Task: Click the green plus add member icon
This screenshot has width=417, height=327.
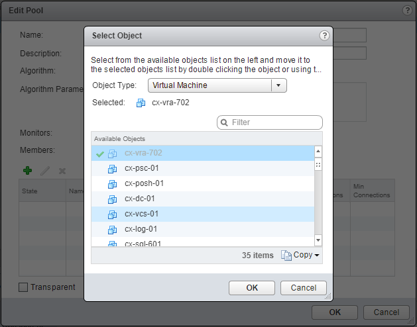Action: click(x=28, y=171)
